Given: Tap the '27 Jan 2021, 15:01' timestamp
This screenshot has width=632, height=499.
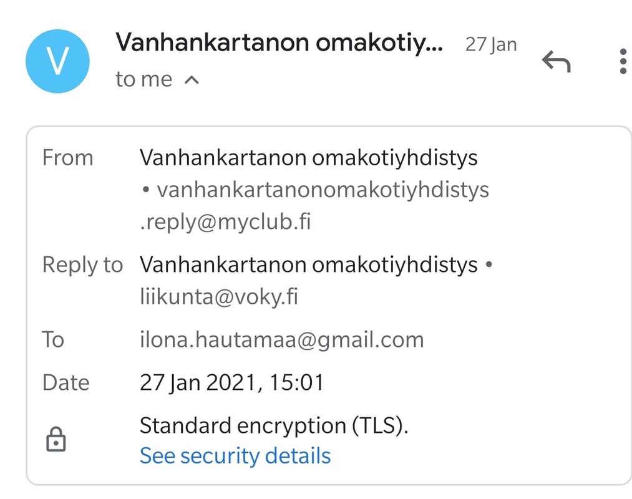Looking at the screenshot, I should tap(231, 382).
